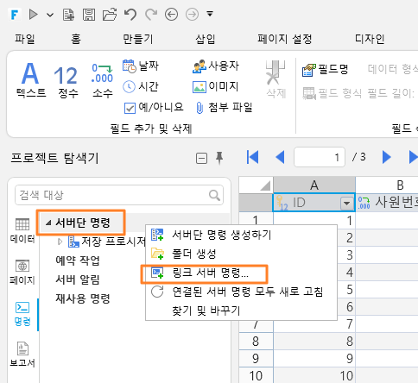418x383 pixels.
Task: Click the 삭제 delete field button
Action: click(x=275, y=79)
